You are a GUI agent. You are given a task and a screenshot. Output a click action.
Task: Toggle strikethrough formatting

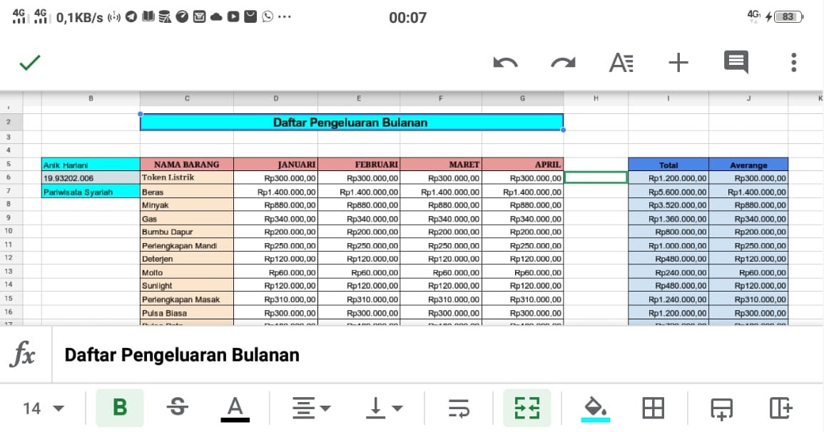[x=177, y=408]
